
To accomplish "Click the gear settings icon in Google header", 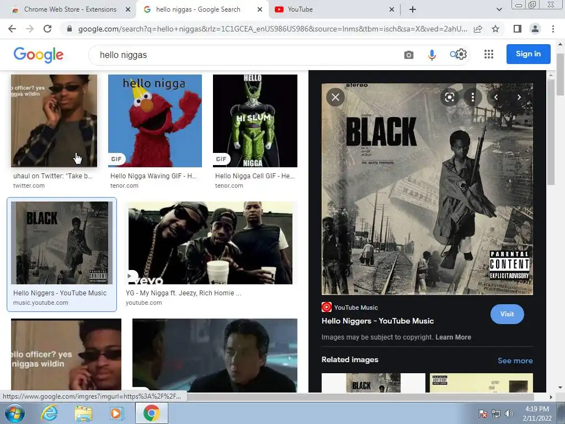I will click(462, 55).
